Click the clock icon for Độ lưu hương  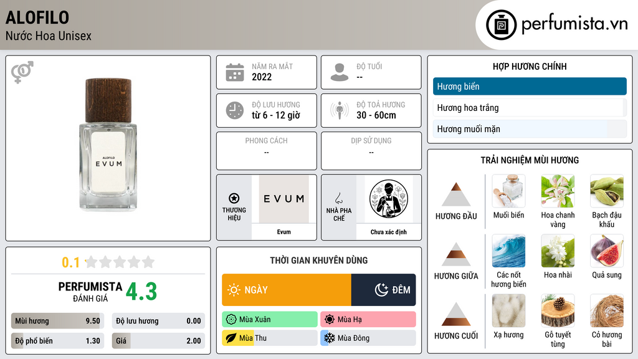235,110
